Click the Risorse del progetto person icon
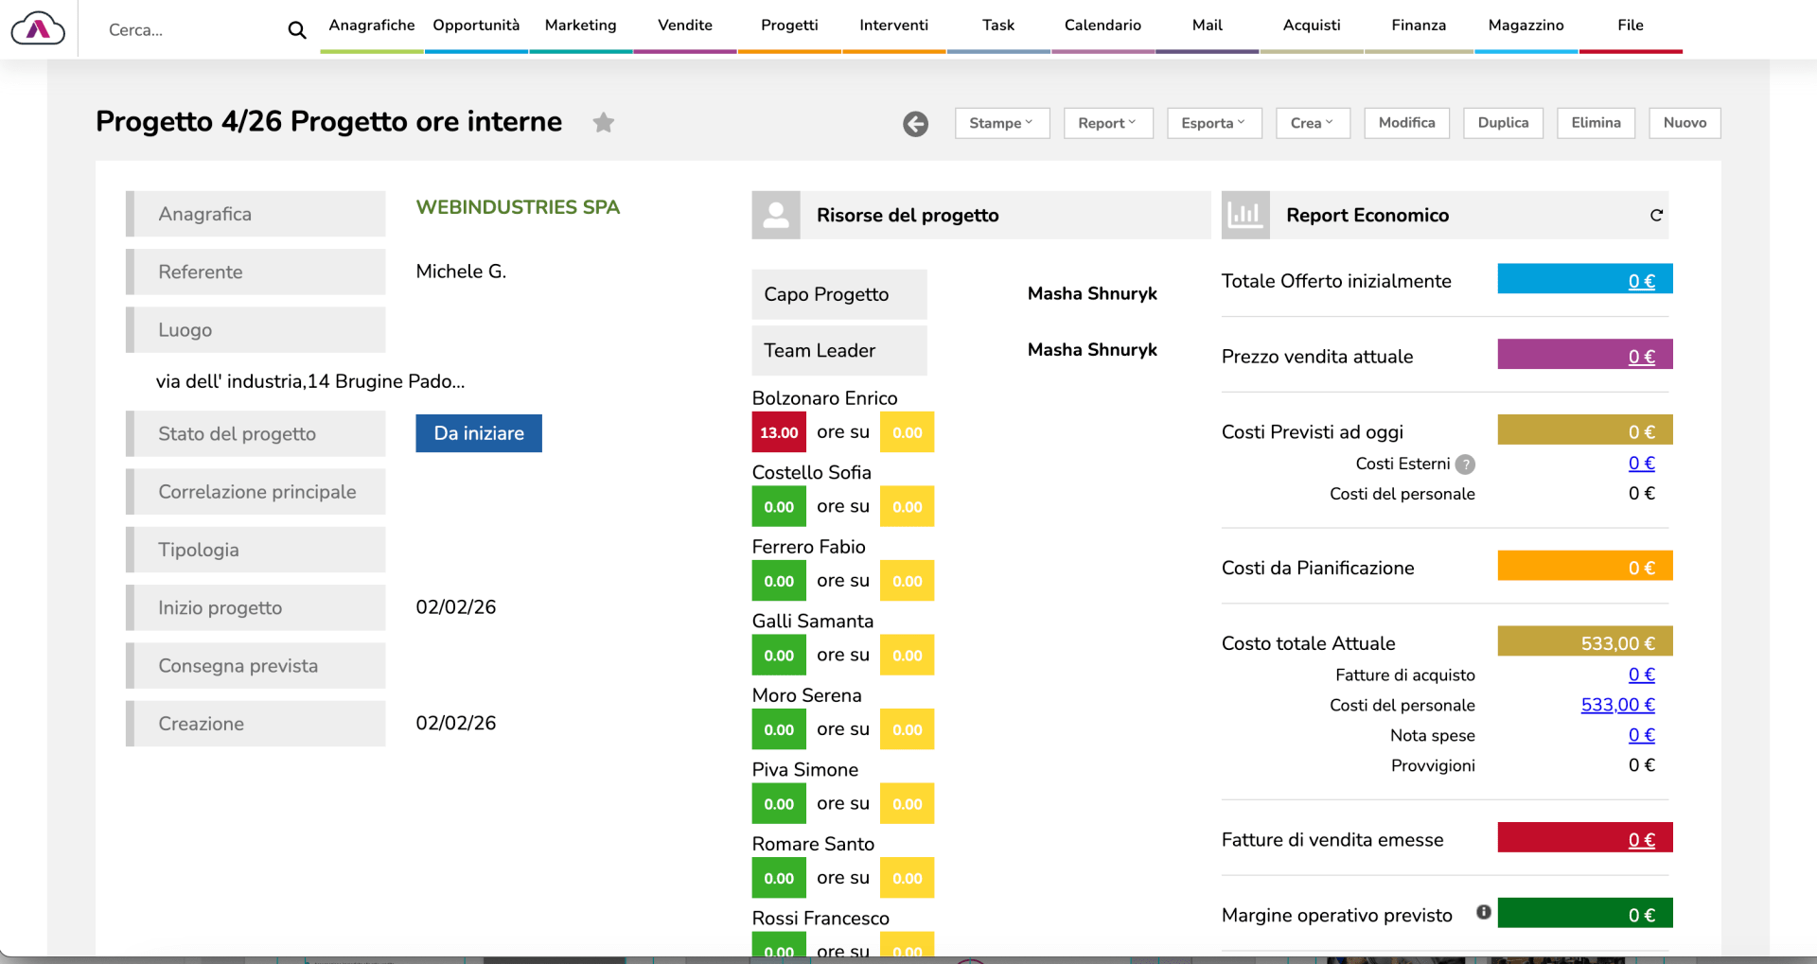 [776, 216]
